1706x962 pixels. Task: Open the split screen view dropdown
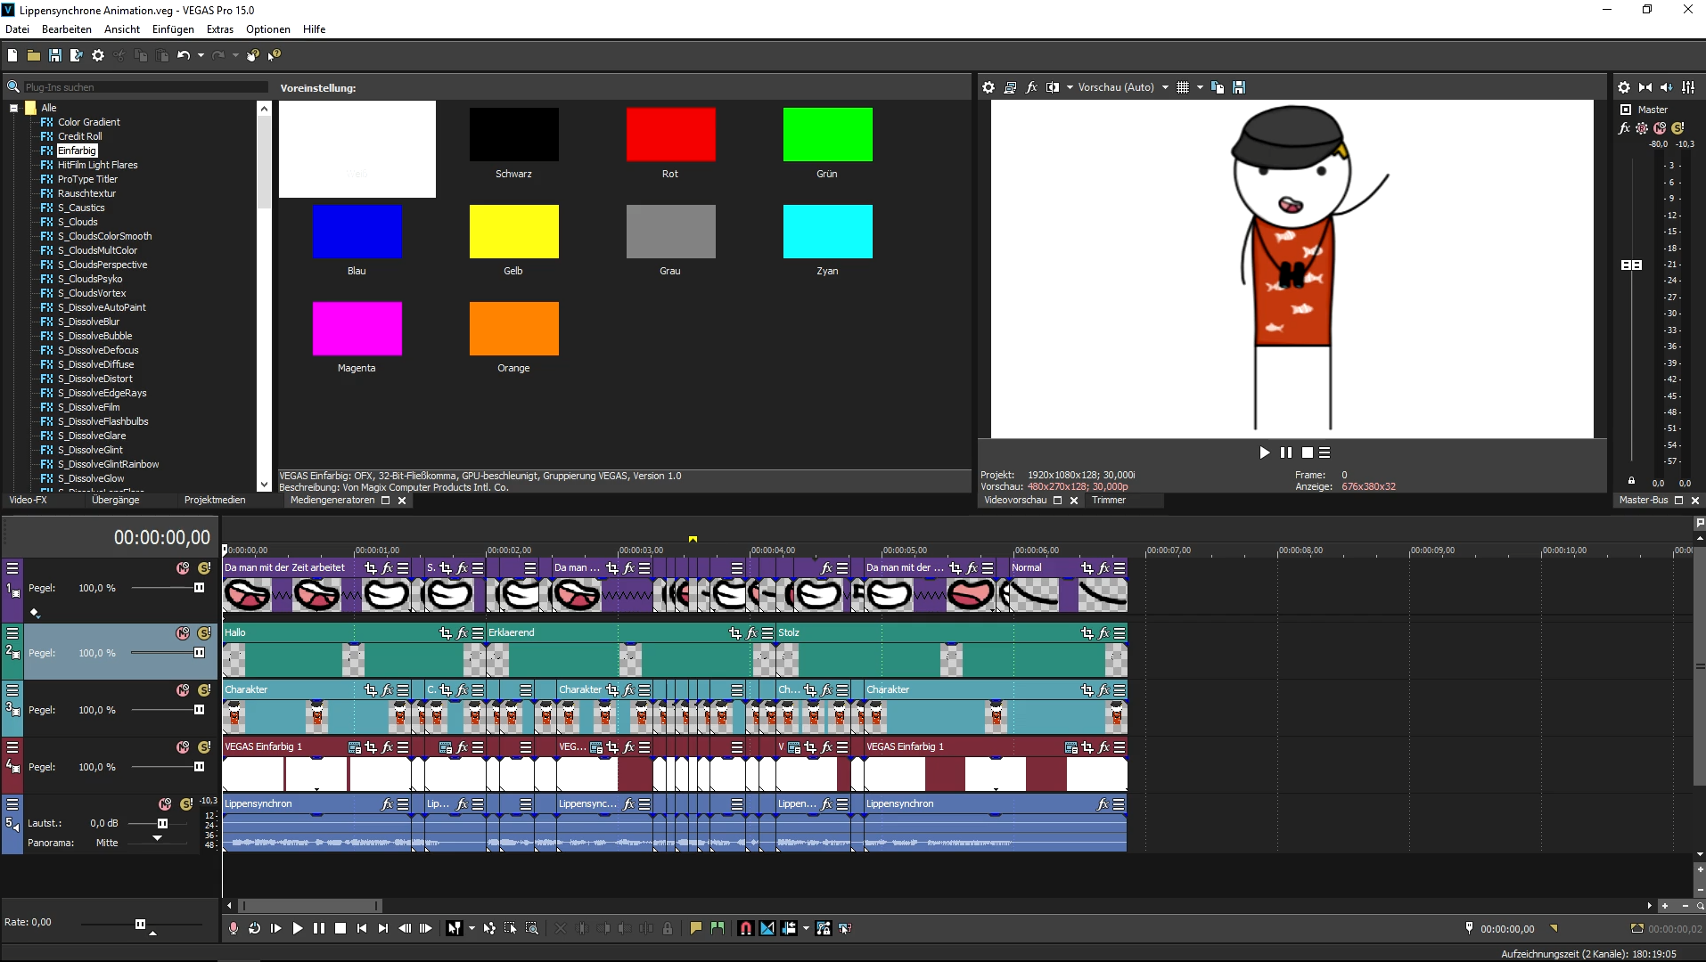pos(1070,87)
